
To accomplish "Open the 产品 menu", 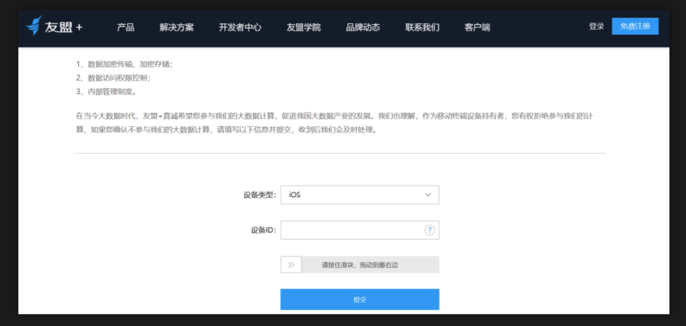I will (x=126, y=27).
